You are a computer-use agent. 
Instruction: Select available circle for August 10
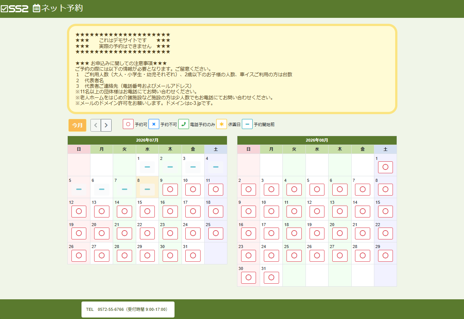pyautogui.click(x=271, y=211)
